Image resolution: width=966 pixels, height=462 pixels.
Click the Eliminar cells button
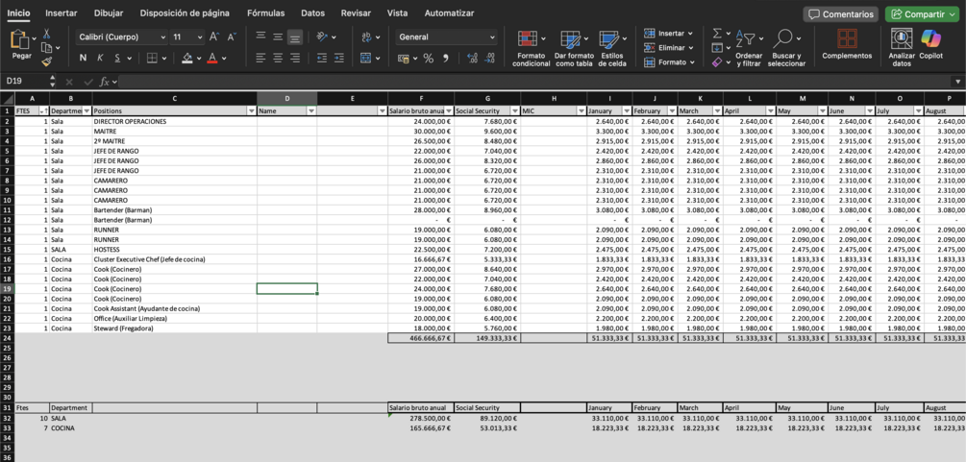(x=669, y=47)
